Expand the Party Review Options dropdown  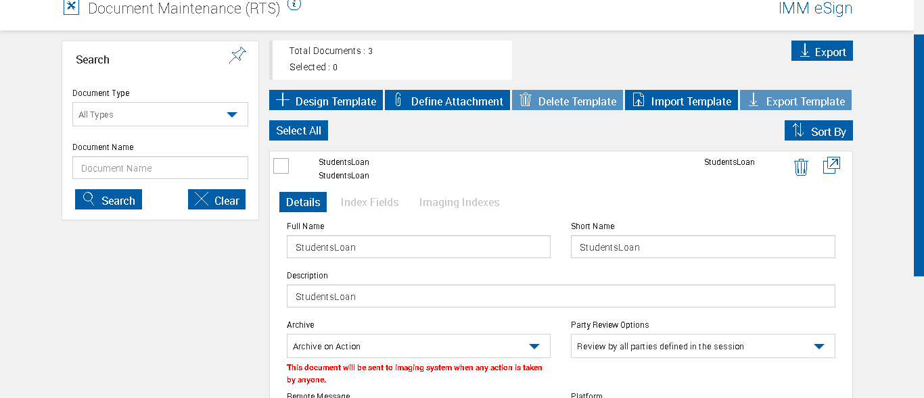coord(702,346)
